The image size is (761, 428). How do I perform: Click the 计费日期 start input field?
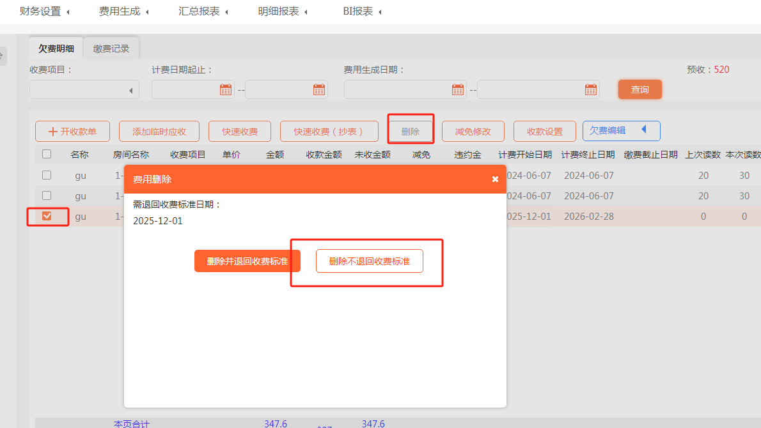tap(185, 90)
